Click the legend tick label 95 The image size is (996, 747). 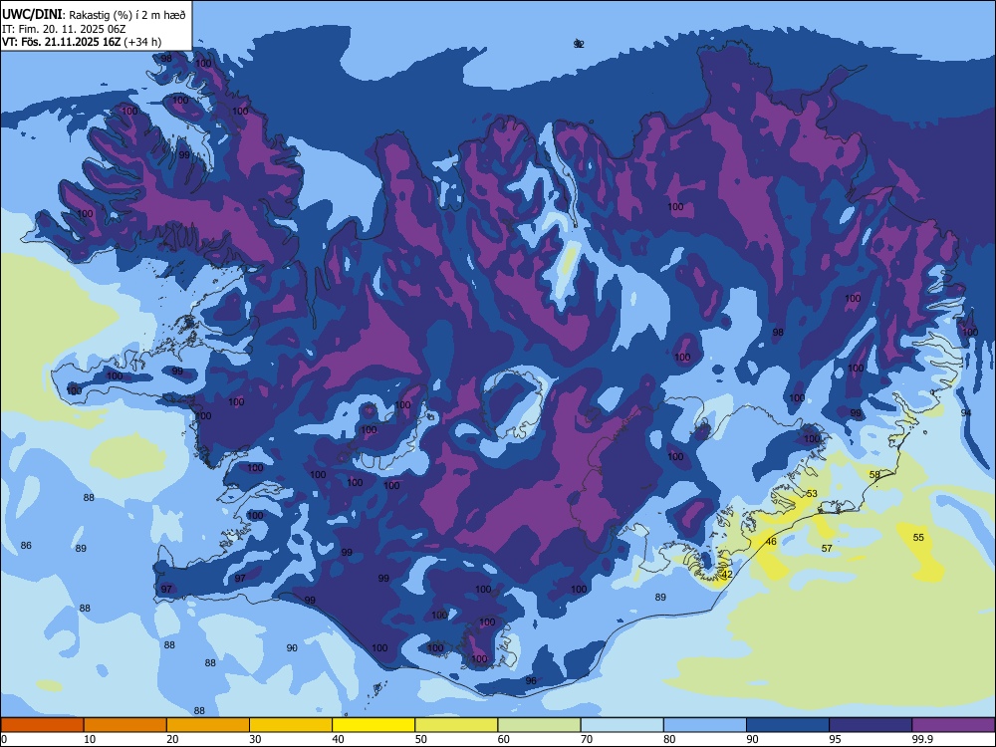pyautogui.click(x=835, y=739)
